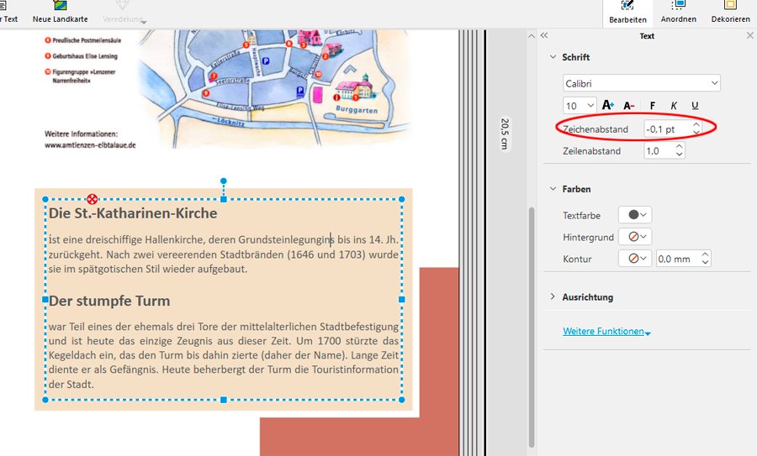Switch to the Anordnen tab

pyautogui.click(x=678, y=12)
